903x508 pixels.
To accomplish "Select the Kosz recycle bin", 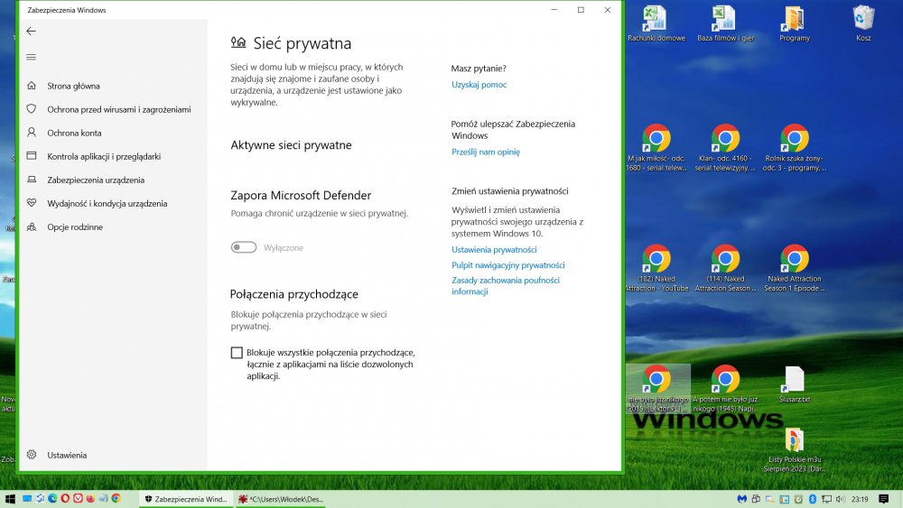I will coord(863,23).
